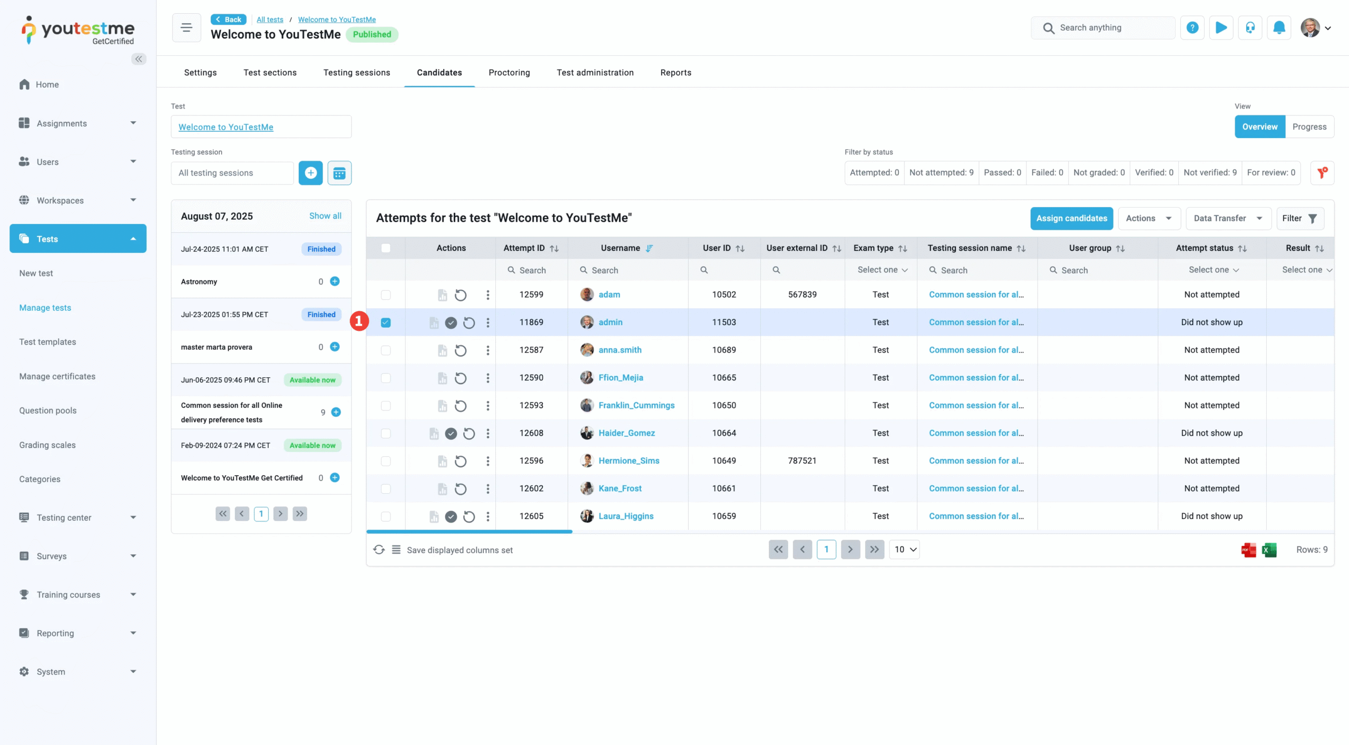Image resolution: width=1349 pixels, height=745 pixels.
Task: Uncheck the admin row checkbox
Action: click(386, 322)
